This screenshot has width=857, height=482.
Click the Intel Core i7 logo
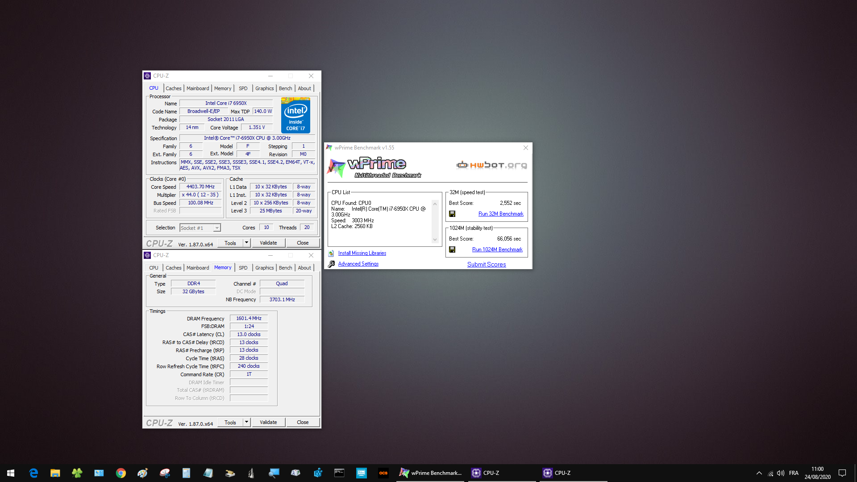click(295, 116)
